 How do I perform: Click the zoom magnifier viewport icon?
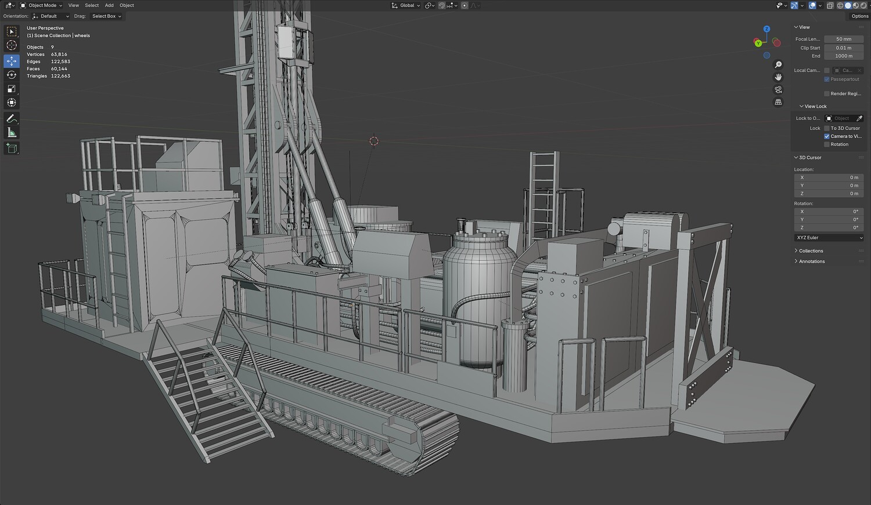coord(779,65)
